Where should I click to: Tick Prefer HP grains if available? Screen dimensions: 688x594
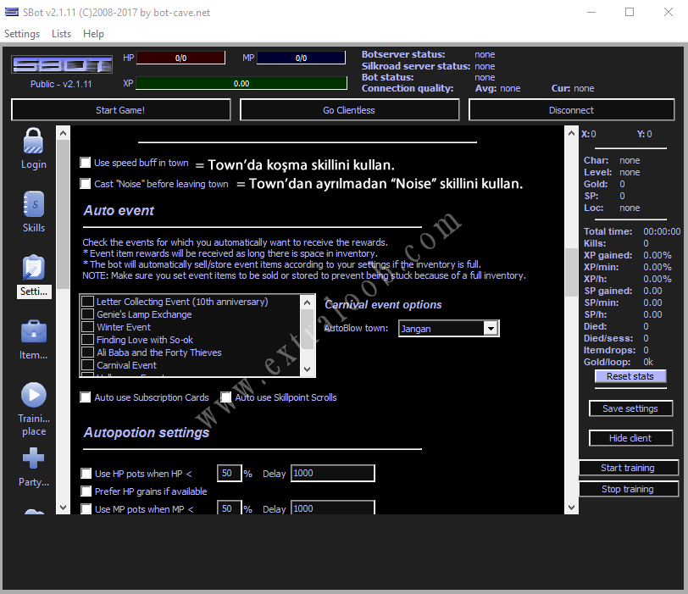[x=86, y=491]
